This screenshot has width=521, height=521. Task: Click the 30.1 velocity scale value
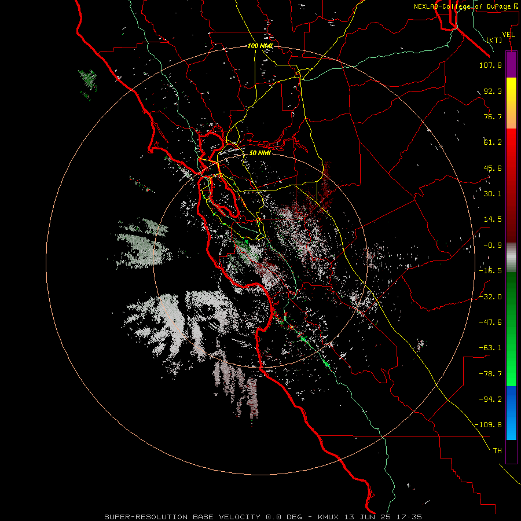pyautogui.click(x=493, y=194)
